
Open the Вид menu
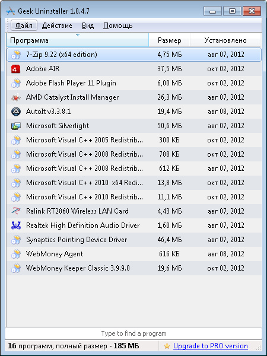coord(88,26)
